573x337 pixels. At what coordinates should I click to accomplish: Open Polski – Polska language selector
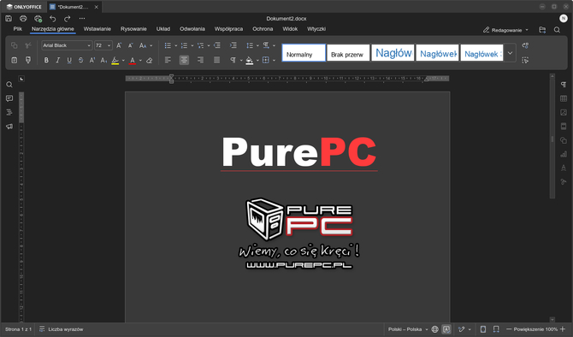pyautogui.click(x=407, y=329)
